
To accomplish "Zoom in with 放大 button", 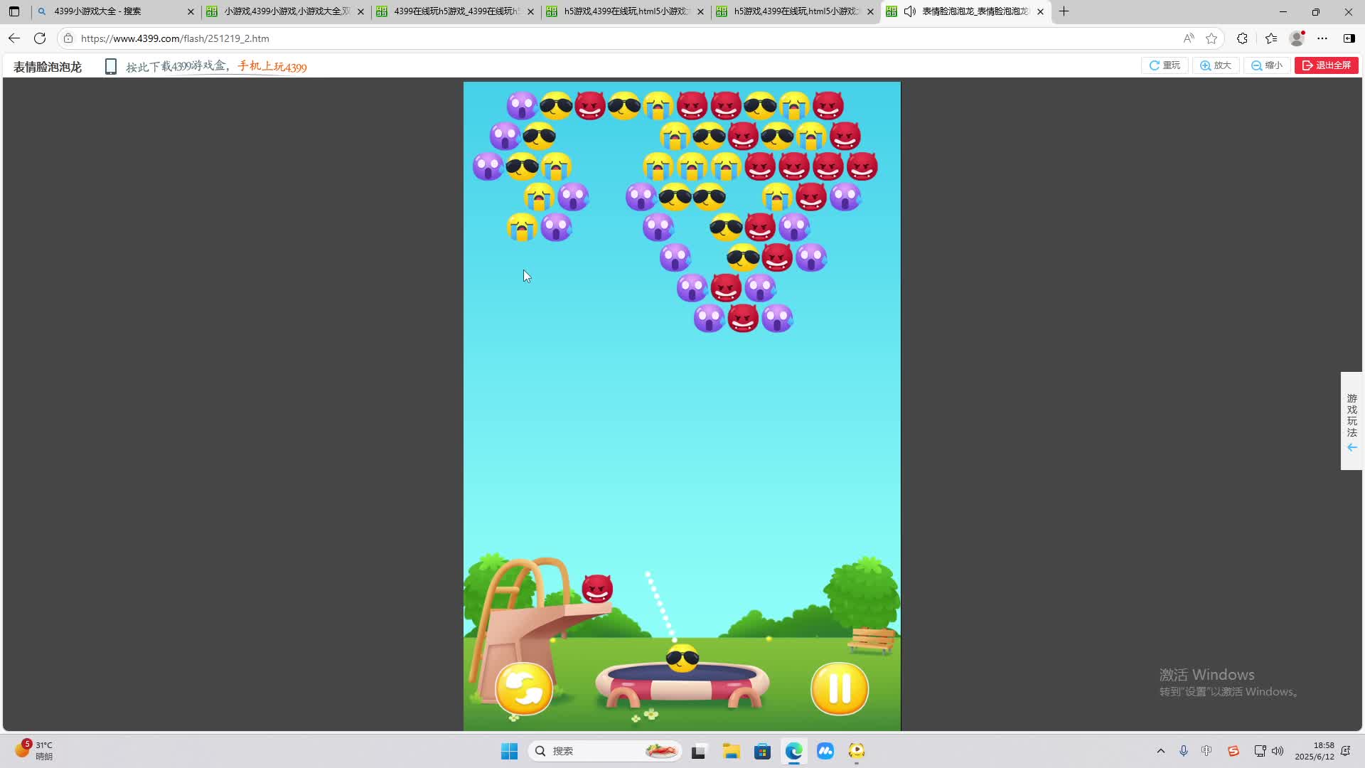I will click(x=1216, y=65).
